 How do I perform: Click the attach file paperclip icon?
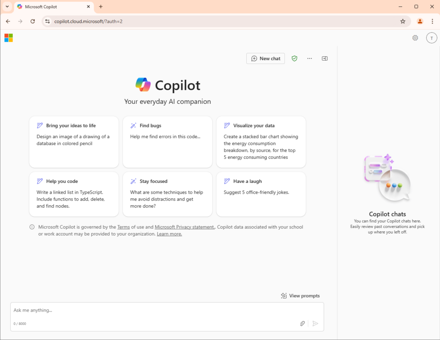[302, 323]
